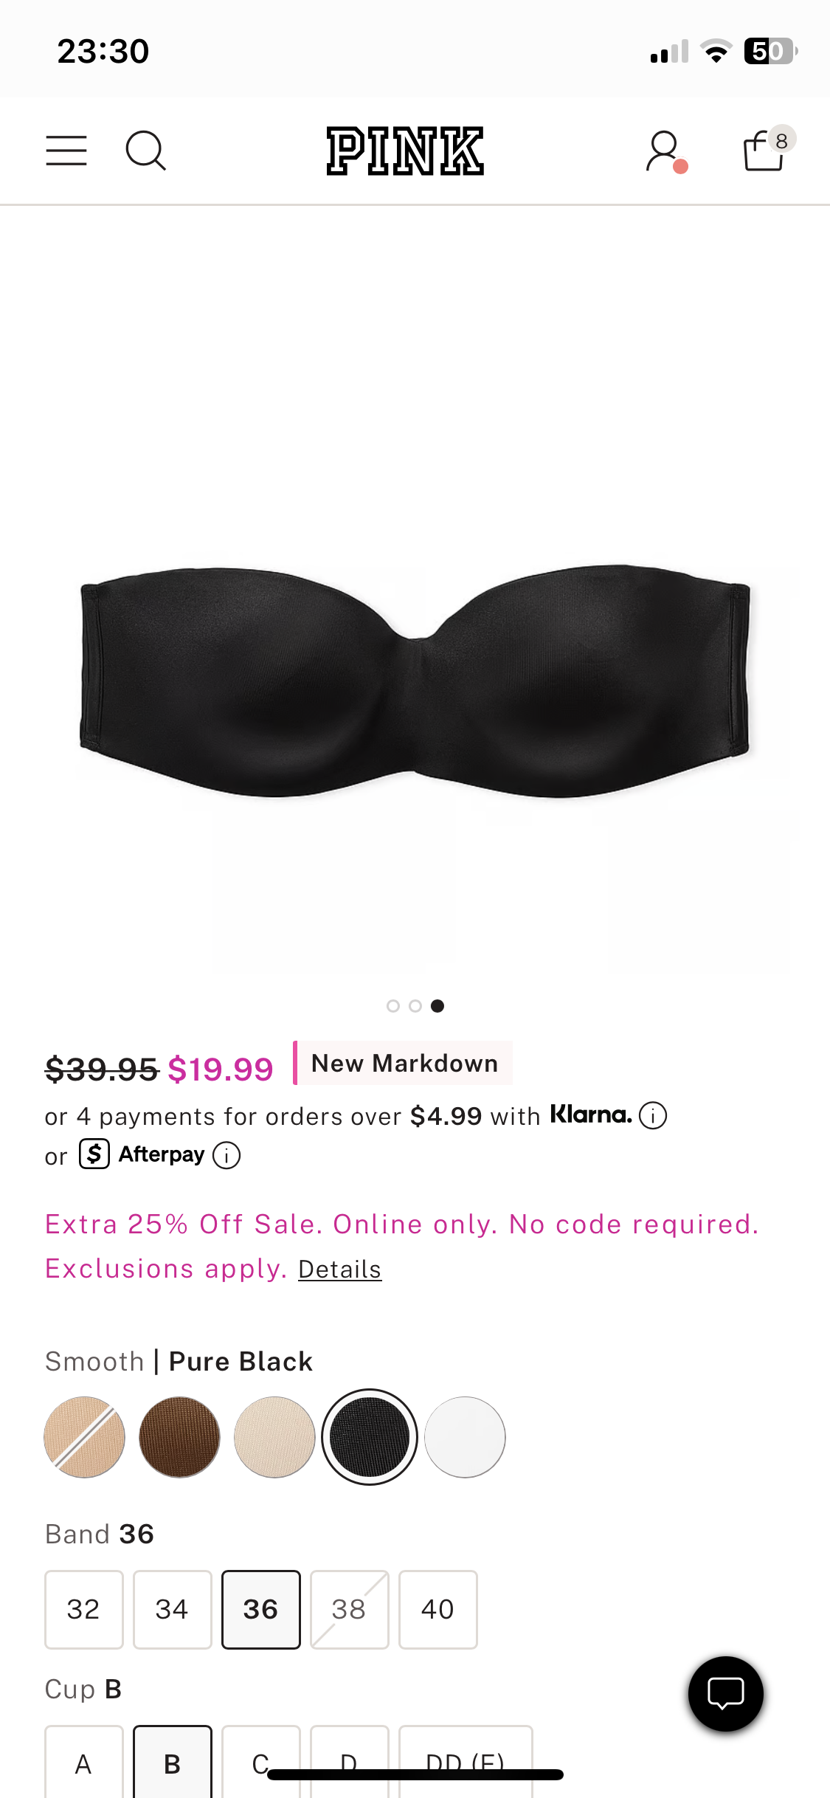Tap the Klarna info icon

pyautogui.click(x=653, y=1115)
